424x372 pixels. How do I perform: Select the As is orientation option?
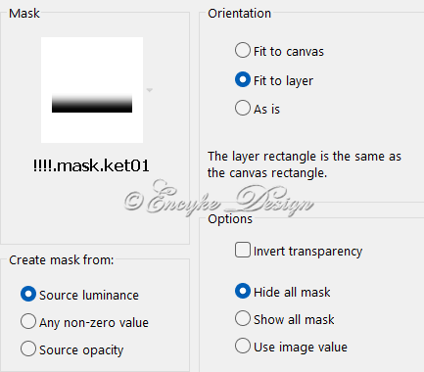[x=243, y=108]
